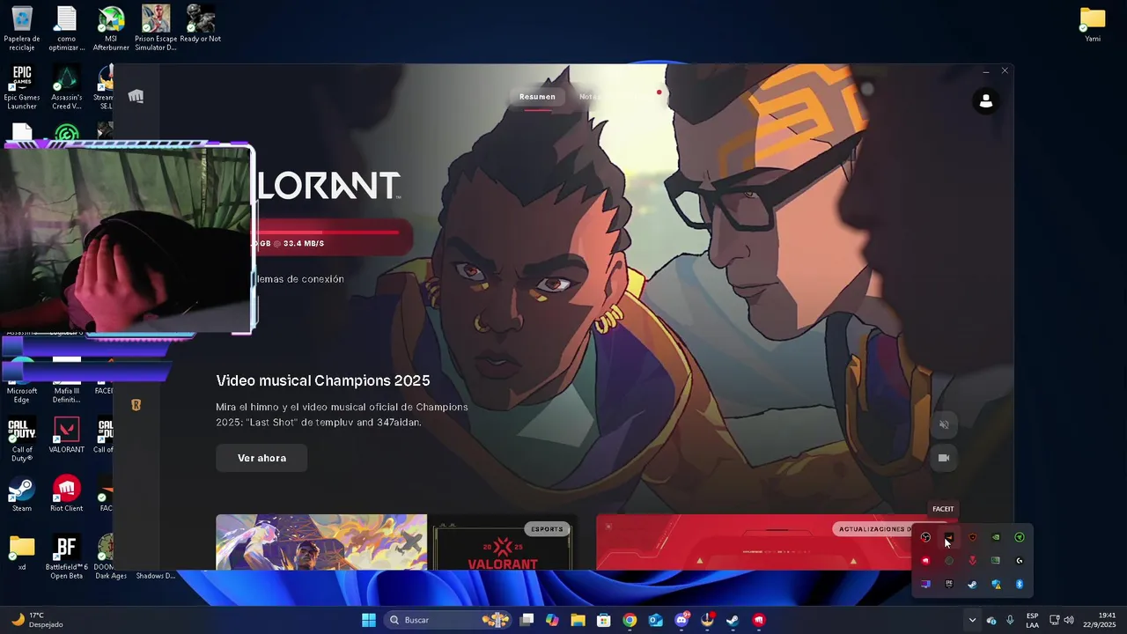1127x634 pixels.
Task: Select the Riot Client desktop shortcut
Action: 67,494
